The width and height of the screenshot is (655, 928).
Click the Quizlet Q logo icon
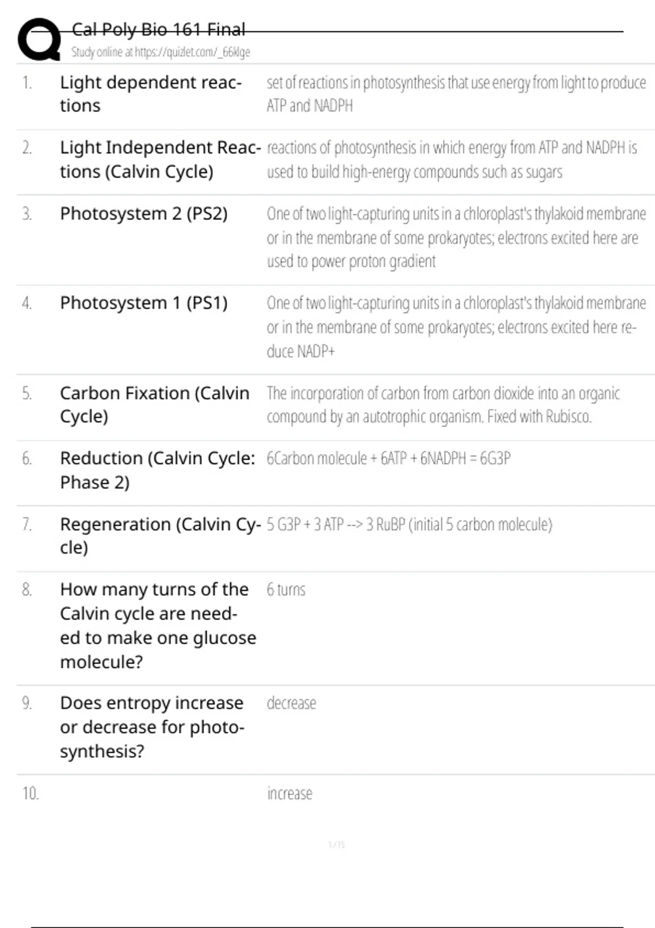39,39
